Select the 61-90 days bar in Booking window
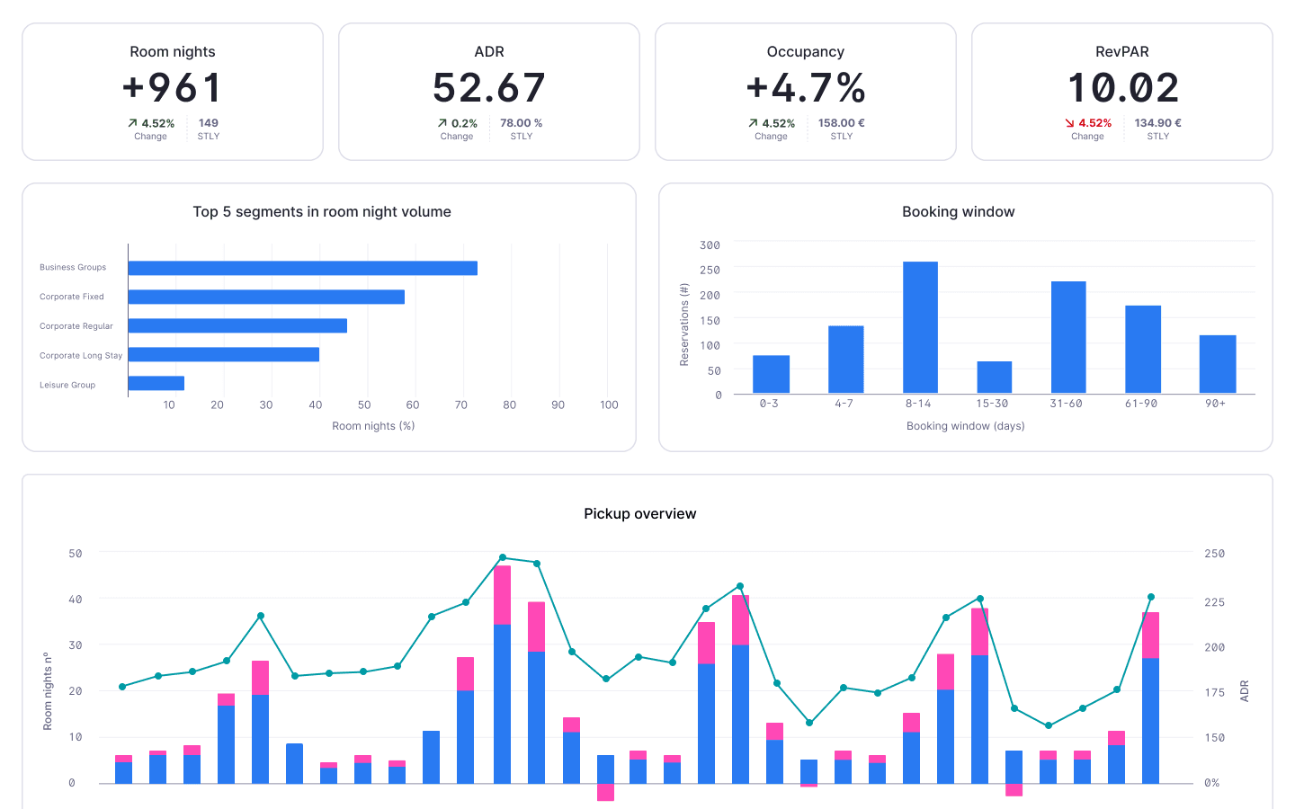The height and width of the screenshot is (809, 1295). tap(1143, 350)
